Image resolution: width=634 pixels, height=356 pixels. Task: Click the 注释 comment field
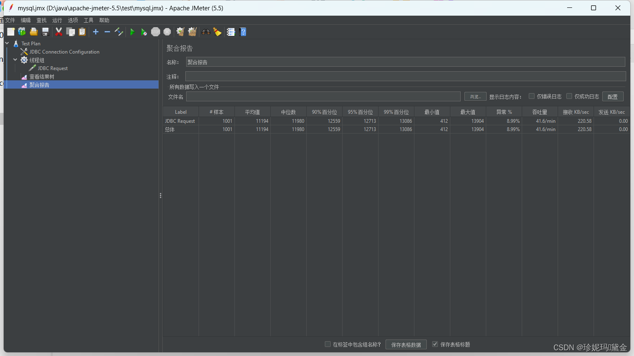click(x=405, y=76)
